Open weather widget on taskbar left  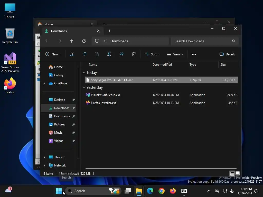tap(8, 190)
